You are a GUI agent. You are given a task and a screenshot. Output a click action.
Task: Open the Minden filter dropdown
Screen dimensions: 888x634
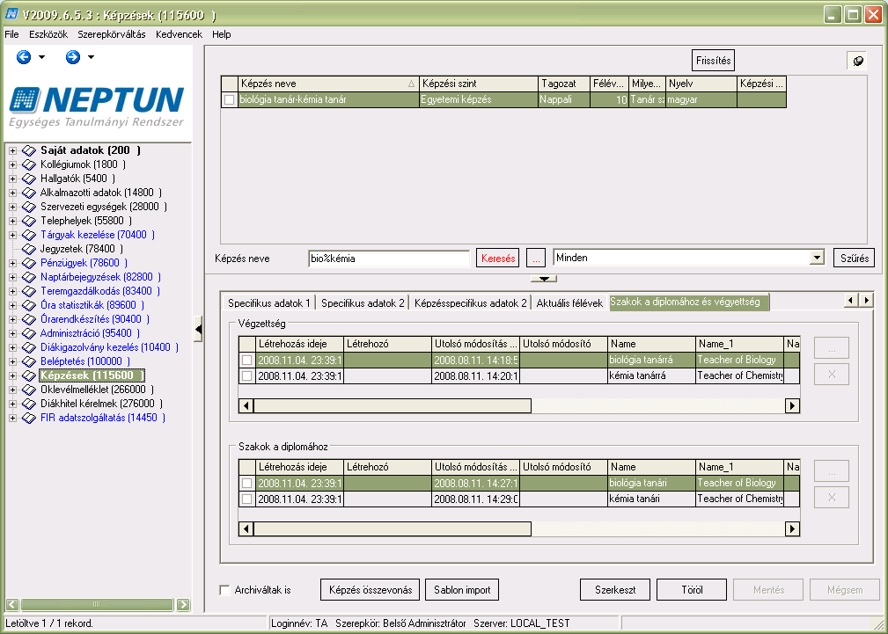coord(816,259)
